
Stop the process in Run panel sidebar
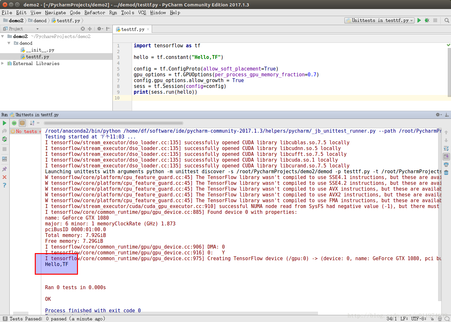(5, 149)
